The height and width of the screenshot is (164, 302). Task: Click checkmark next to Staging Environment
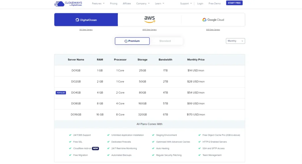point(153,135)
